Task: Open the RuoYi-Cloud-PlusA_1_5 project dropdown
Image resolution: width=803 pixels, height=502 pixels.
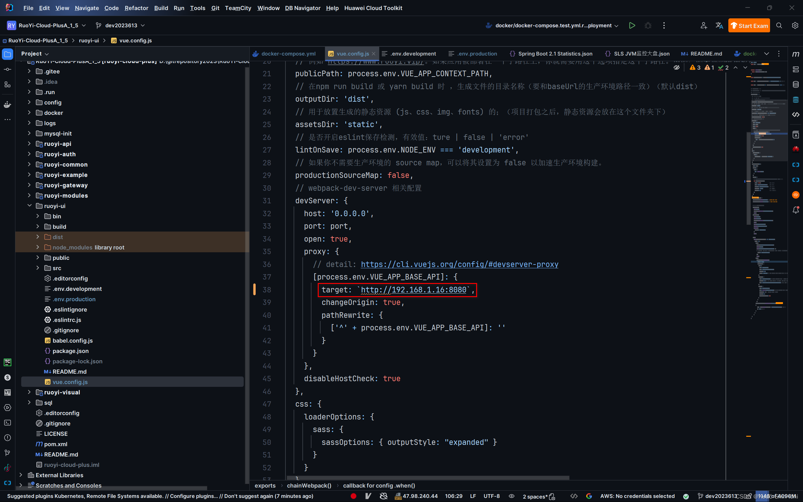Action: click(x=46, y=25)
